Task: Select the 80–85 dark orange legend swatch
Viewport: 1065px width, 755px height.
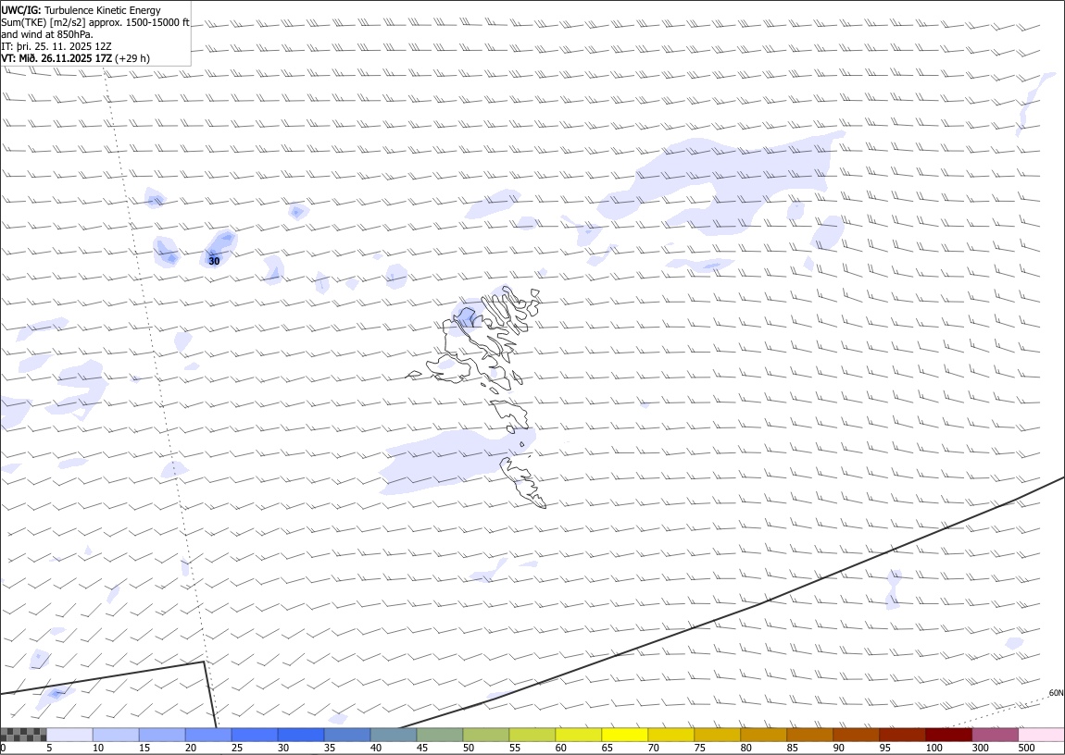Action: (763, 735)
